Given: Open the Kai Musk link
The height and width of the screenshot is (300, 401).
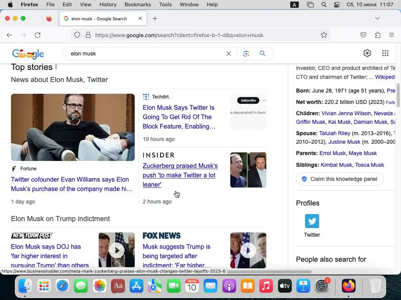Looking at the screenshot, I should [x=340, y=122].
